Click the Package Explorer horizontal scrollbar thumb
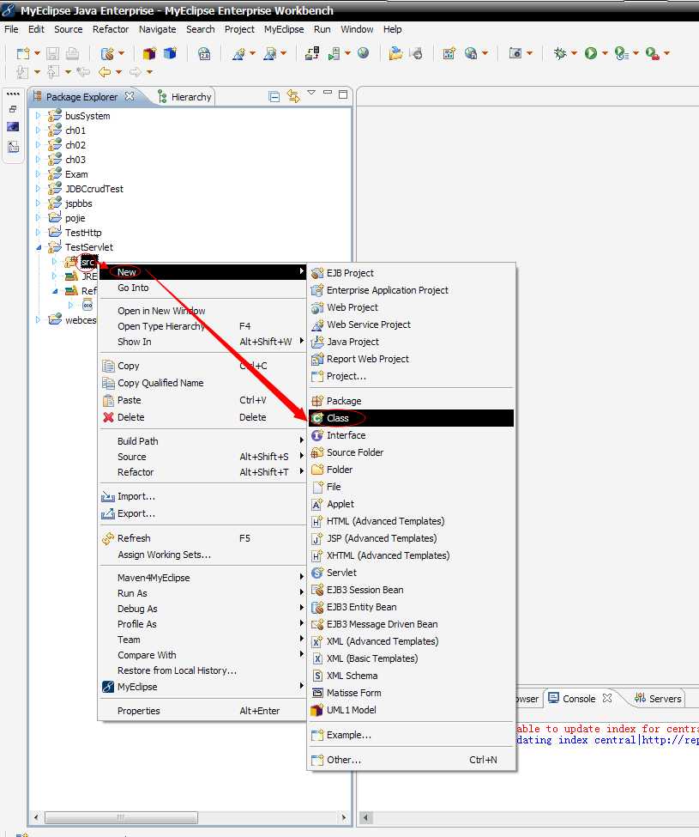The height and width of the screenshot is (837, 699). coord(121,817)
